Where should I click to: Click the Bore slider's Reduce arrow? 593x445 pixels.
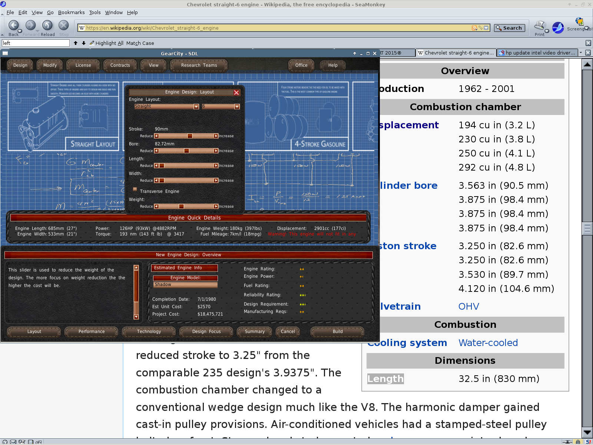click(156, 151)
